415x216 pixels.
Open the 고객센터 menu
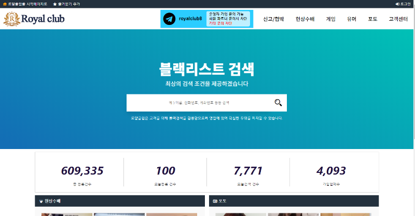398,19
